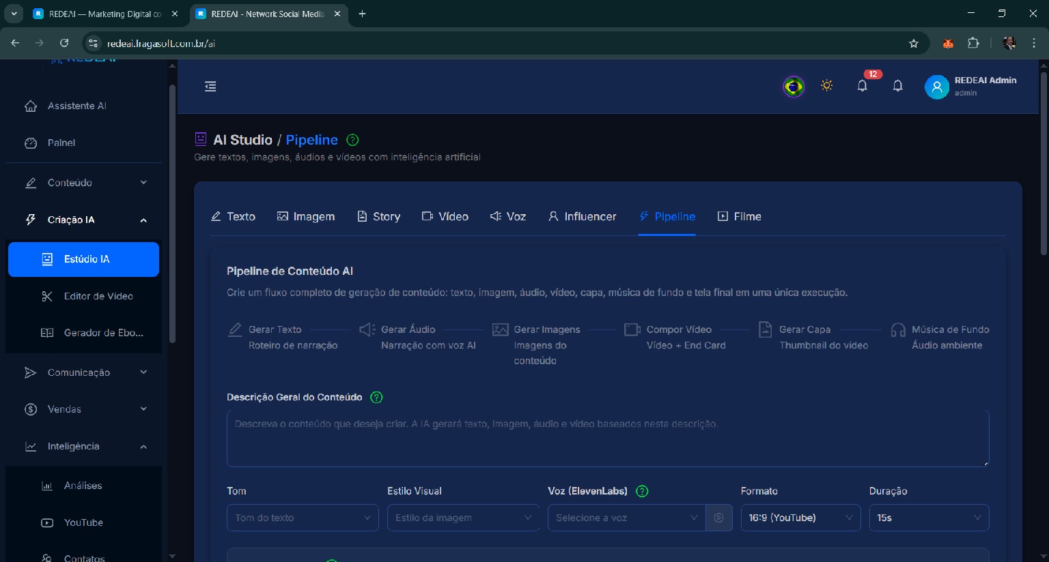1049x562 pixels.
Task: Collapse the Criação IA sidebar section
Action: (x=84, y=220)
